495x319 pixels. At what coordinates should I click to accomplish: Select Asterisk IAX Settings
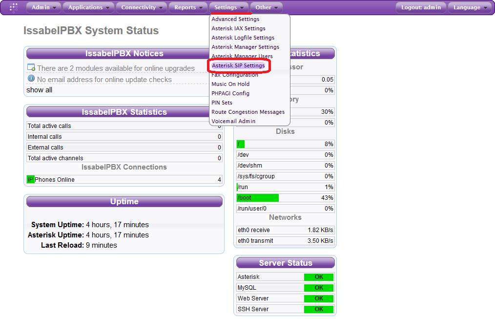[x=238, y=28]
